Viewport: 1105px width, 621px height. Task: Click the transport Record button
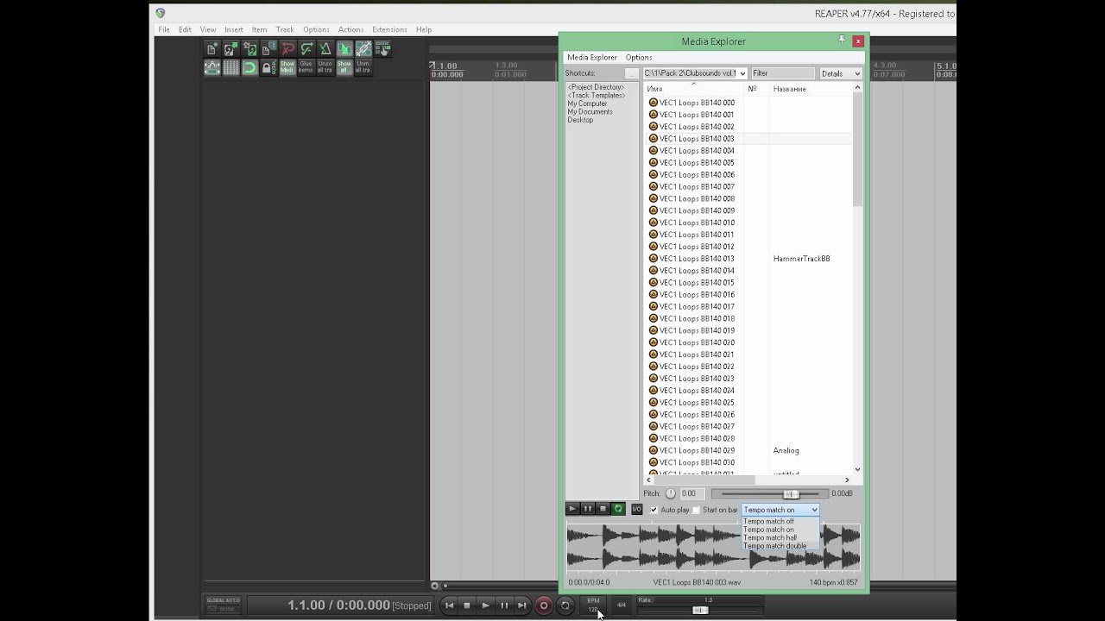point(544,605)
